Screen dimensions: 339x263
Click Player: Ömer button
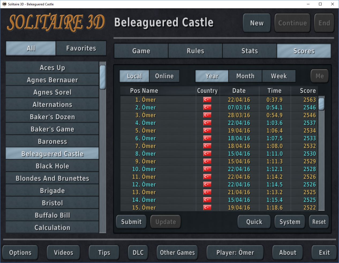235,253
